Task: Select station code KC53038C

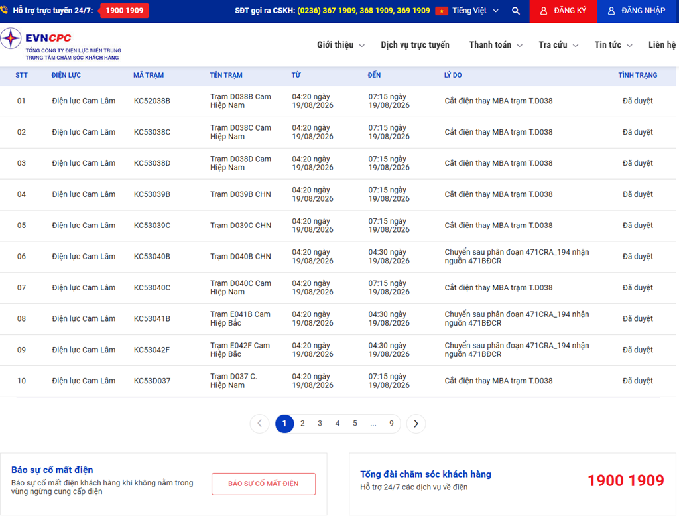Action: pos(152,133)
